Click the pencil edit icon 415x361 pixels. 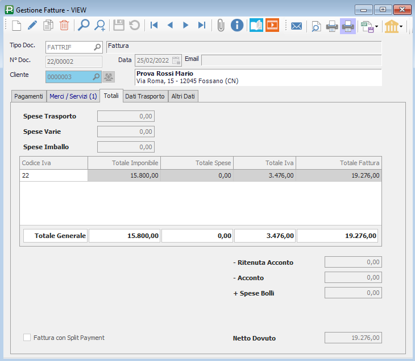tap(32, 26)
